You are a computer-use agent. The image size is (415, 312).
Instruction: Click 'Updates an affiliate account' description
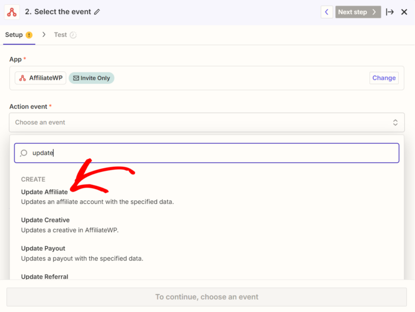97,202
